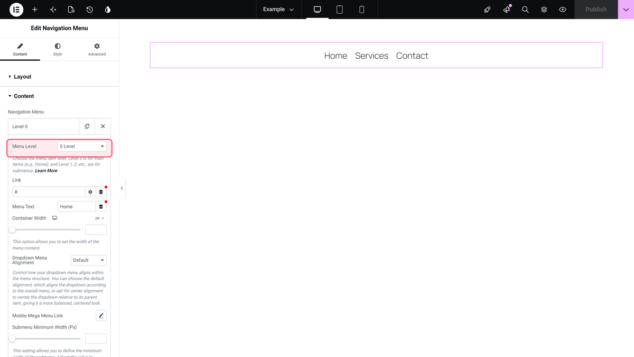This screenshot has height=357, width=634.
Task: Click the Mobile Mega Menu Link edit pencil
Action: pyautogui.click(x=101, y=316)
